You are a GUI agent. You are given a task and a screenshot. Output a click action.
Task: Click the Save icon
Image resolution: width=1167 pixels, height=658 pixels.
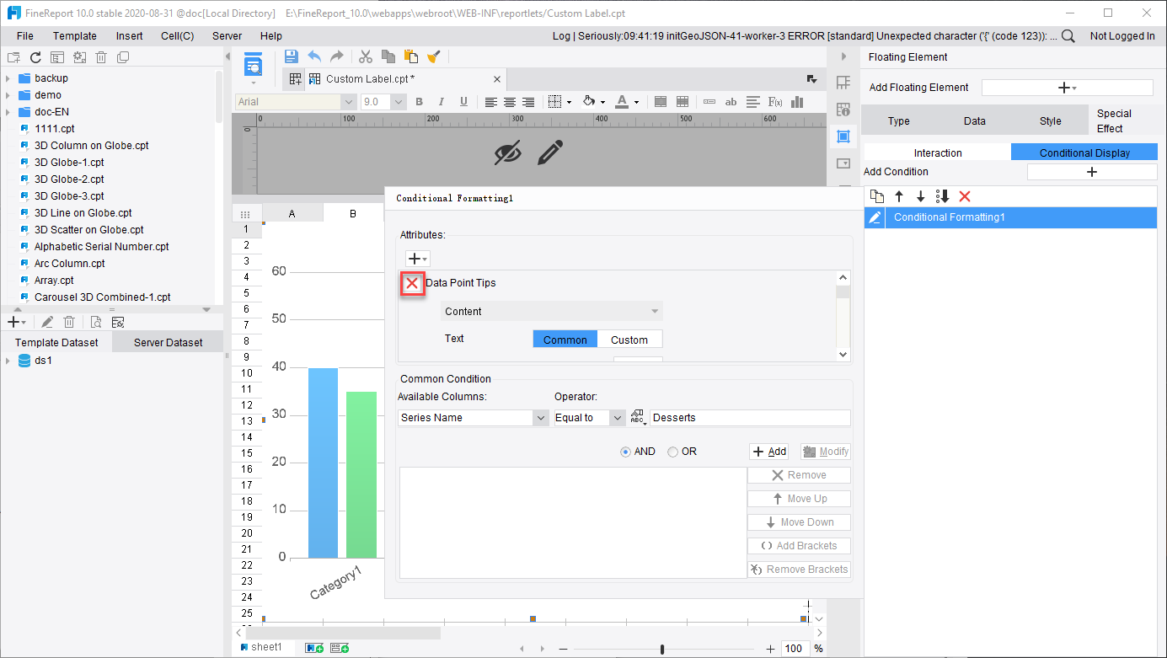291,56
